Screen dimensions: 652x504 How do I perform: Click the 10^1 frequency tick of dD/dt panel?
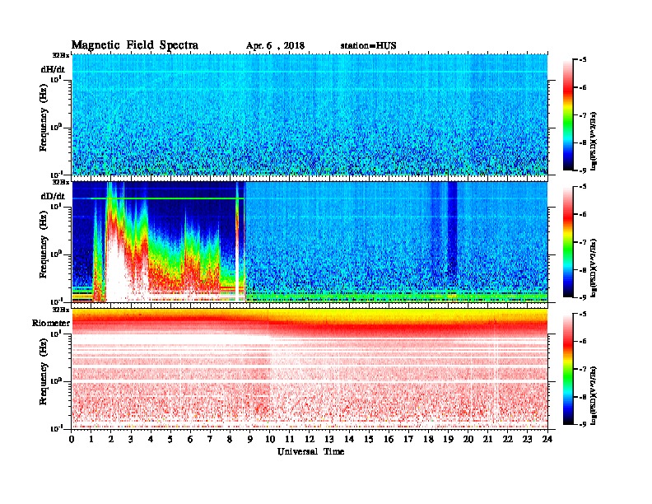point(56,206)
